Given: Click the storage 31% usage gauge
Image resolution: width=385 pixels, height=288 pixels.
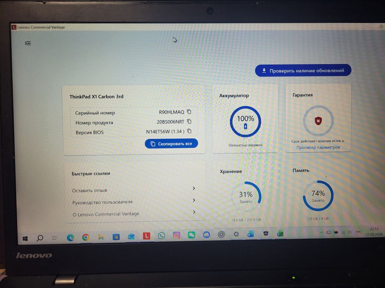Looking at the screenshot, I should click(246, 196).
